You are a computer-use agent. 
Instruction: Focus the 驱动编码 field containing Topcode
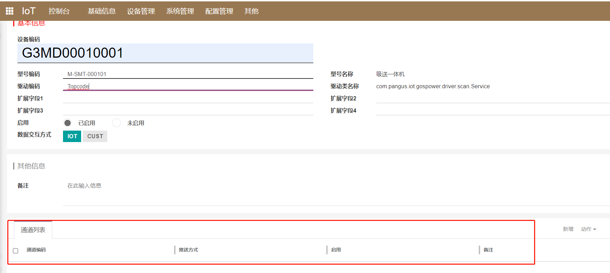[x=188, y=86]
